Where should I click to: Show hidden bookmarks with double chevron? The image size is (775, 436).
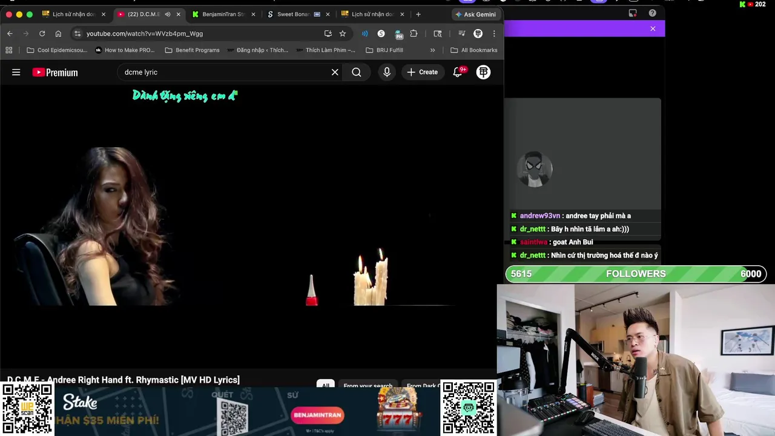click(432, 50)
